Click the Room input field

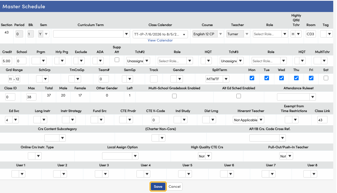(311, 34)
